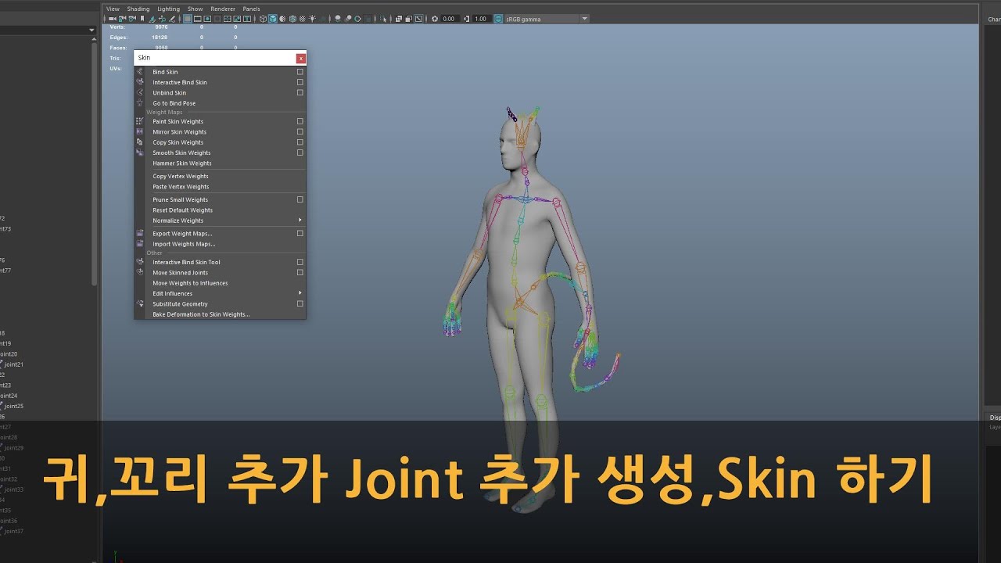Viewport: 1001px width, 563px height.
Task: Toggle X-Ray Active Components icon
Action: click(408, 19)
